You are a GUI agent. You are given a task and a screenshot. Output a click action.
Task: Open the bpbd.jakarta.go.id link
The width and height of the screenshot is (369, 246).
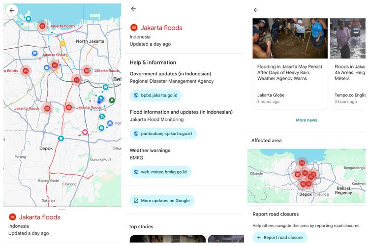[x=156, y=95]
